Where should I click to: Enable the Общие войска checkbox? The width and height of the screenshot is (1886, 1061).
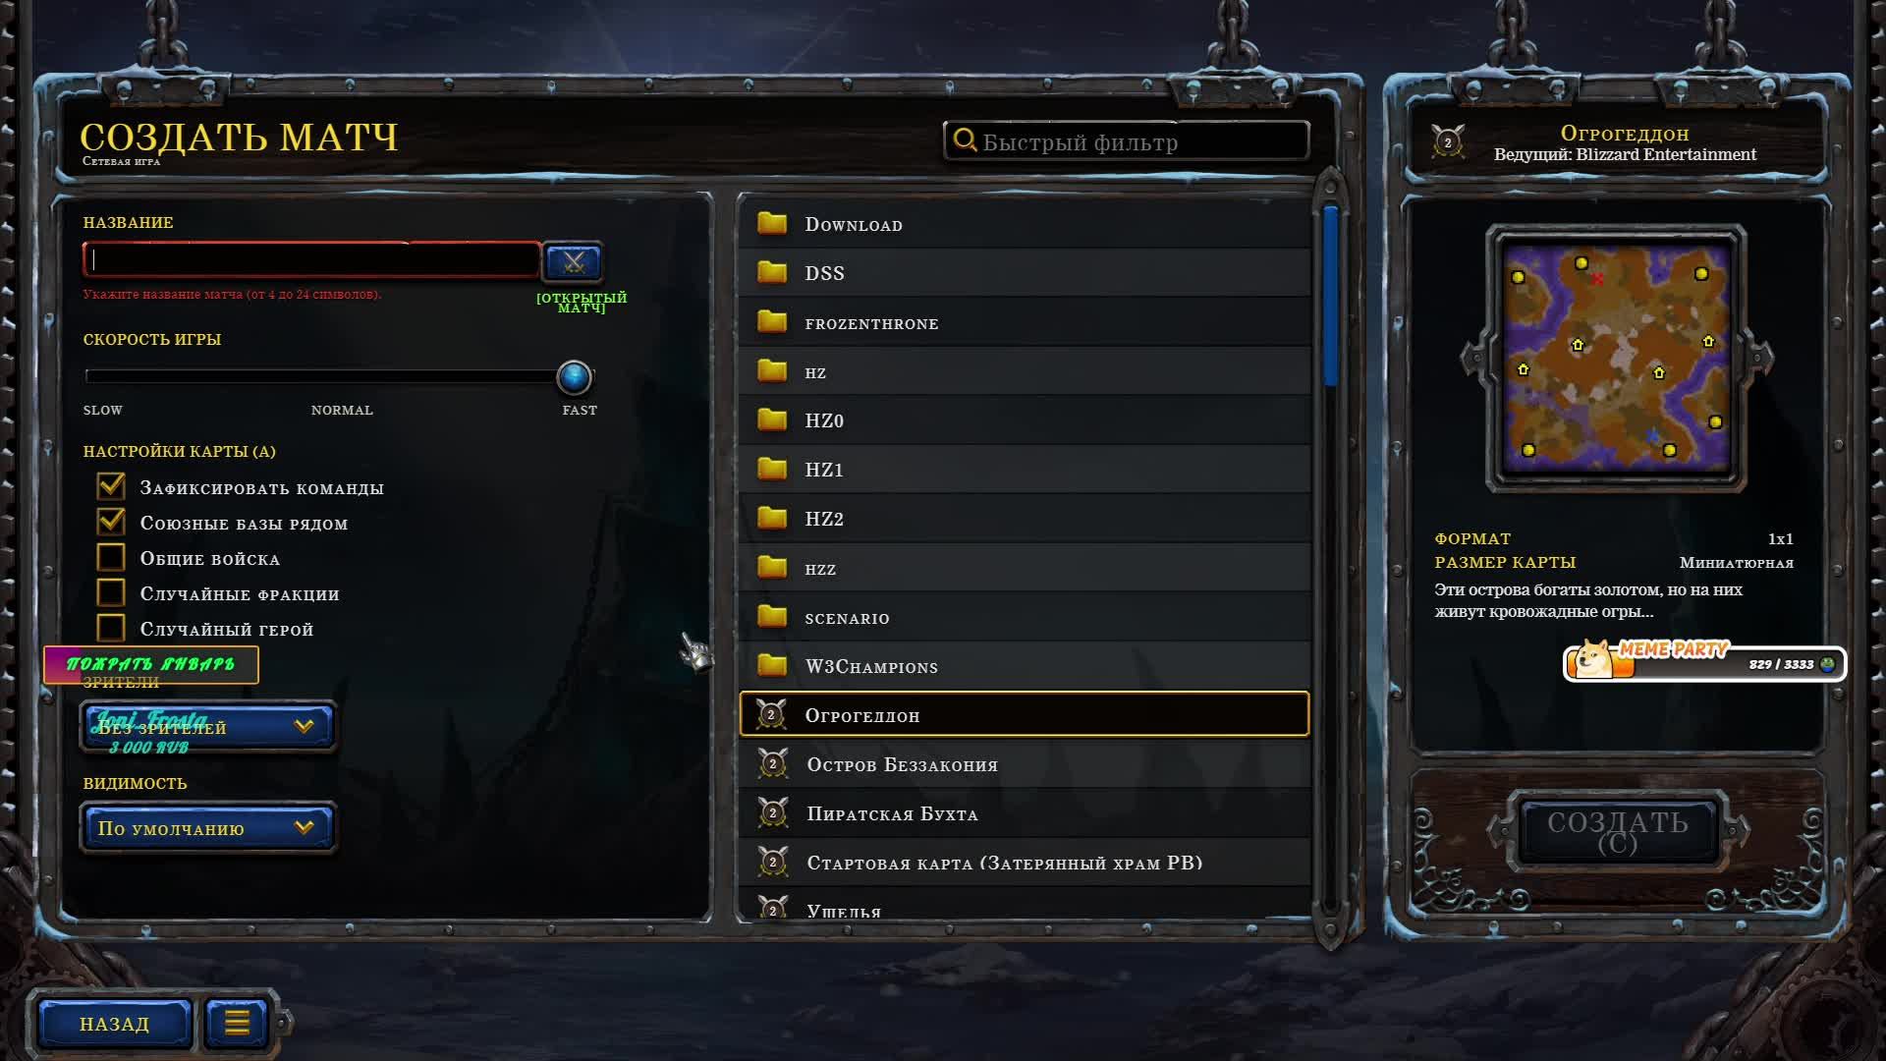111,557
